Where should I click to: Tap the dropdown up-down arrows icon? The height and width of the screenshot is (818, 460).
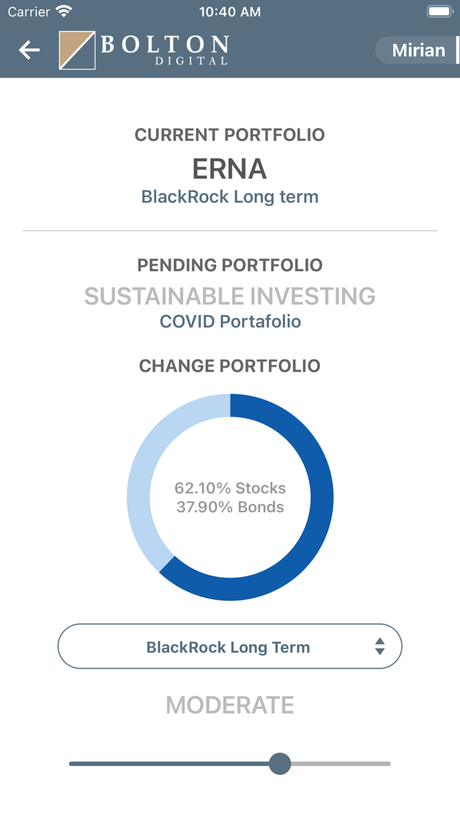379,646
